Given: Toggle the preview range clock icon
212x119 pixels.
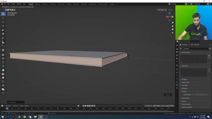Looking at the screenshot, I should [x=154, y=106].
